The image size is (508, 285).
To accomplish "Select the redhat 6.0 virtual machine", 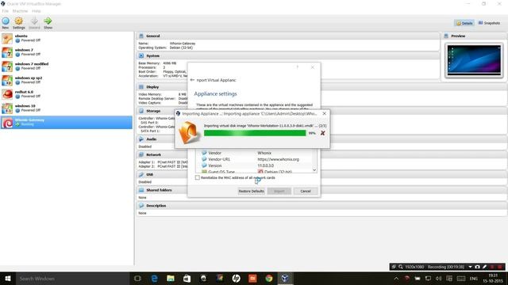I will point(67,94).
